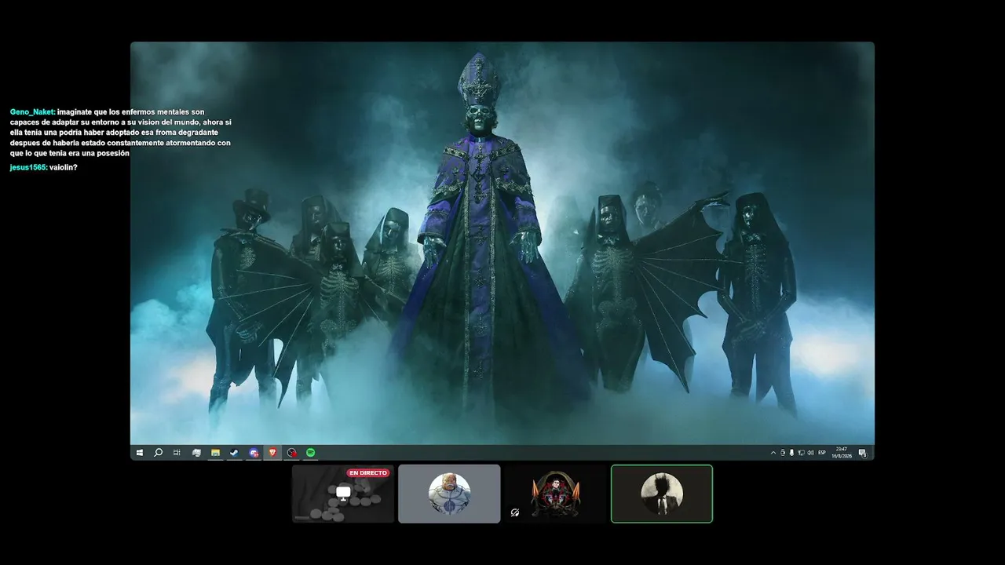Screen dimensions: 1005x565
Task: Open the Windows Start menu
Action: pos(140,453)
